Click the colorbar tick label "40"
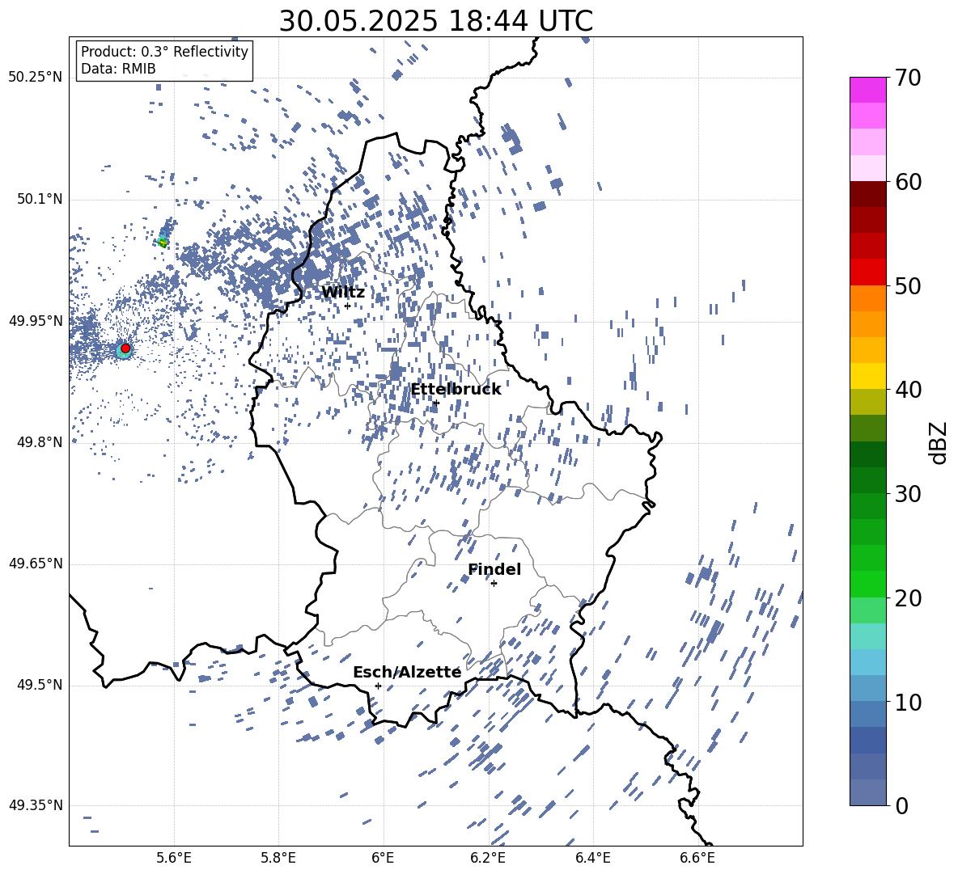This screenshot has height=874, width=958. pyautogui.click(x=909, y=390)
